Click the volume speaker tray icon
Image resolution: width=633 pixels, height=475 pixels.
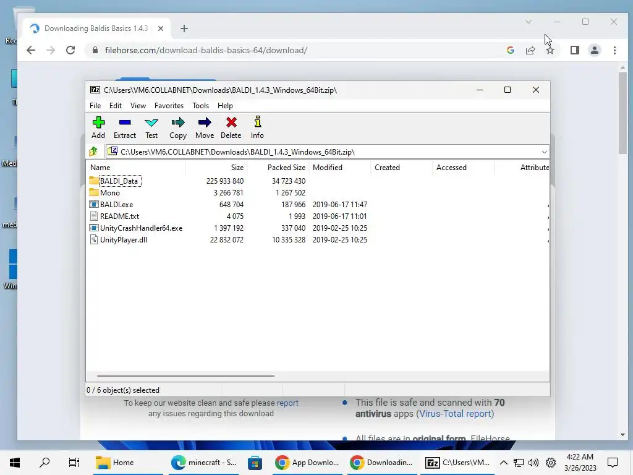[x=533, y=463]
